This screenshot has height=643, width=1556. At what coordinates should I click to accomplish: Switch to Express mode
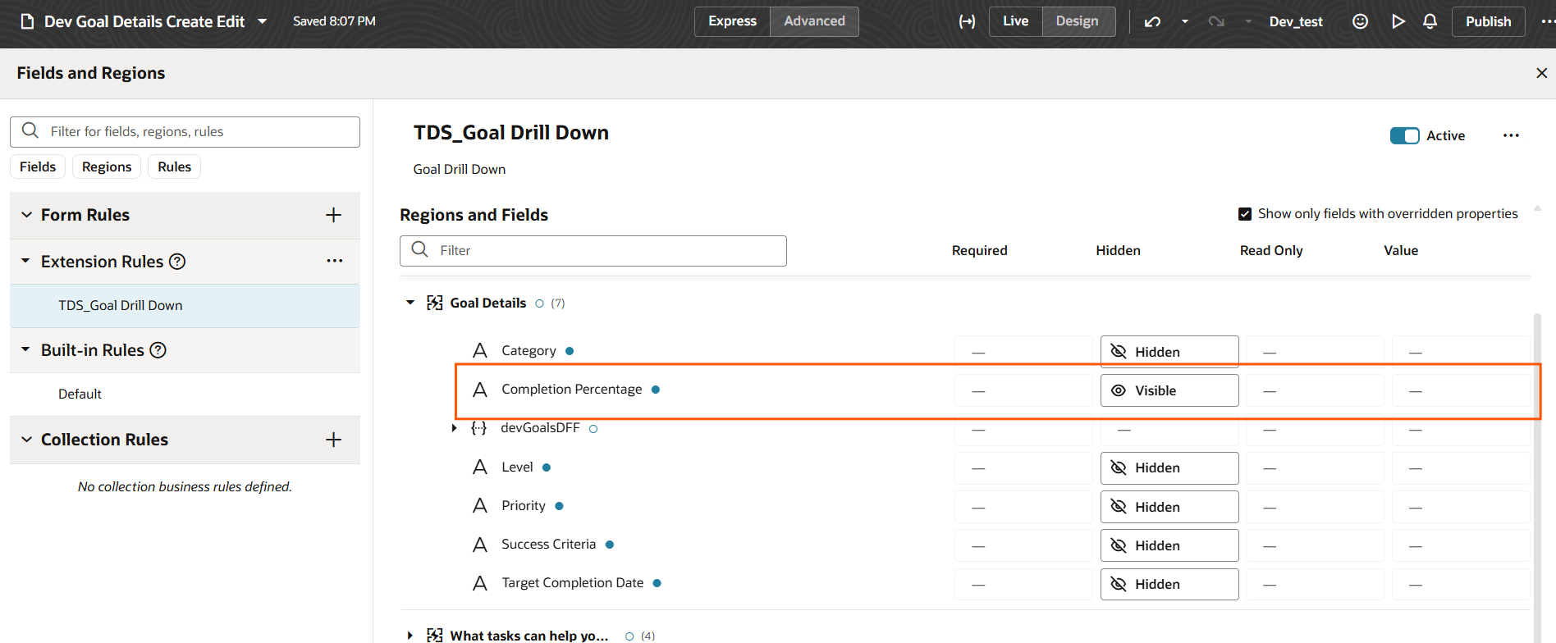733,21
